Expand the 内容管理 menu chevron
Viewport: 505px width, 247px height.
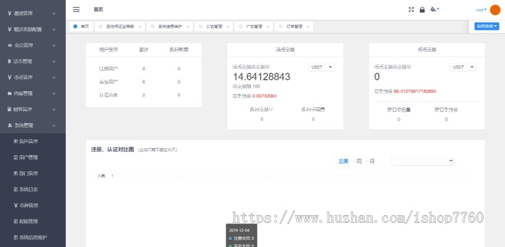point(54,94)
